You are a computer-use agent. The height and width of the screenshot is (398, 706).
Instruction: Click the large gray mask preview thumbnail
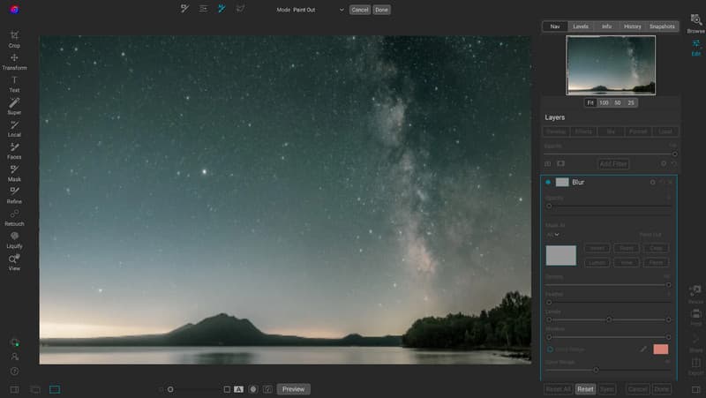coord(560,255)
